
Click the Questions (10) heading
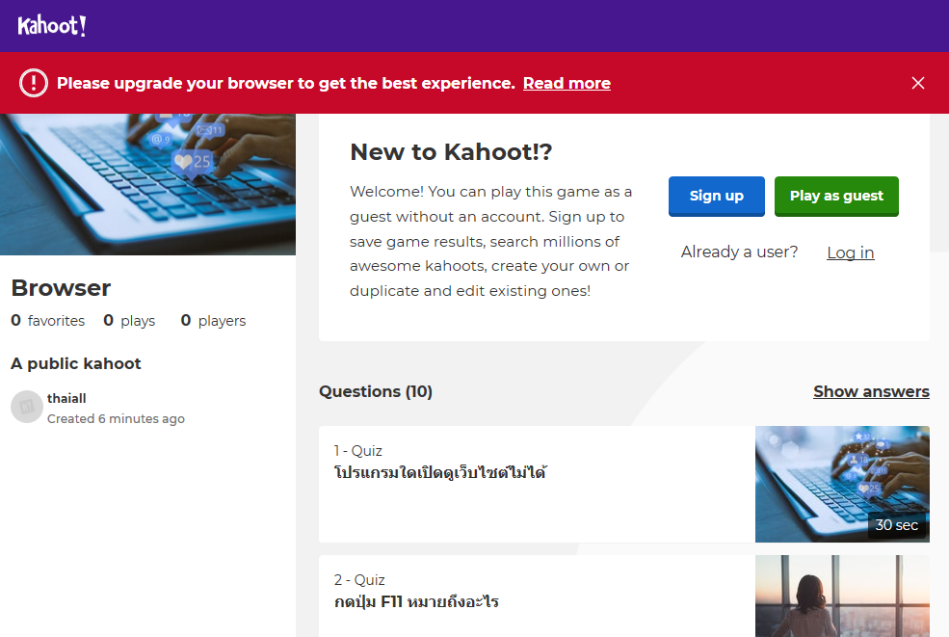pos(376,391)
